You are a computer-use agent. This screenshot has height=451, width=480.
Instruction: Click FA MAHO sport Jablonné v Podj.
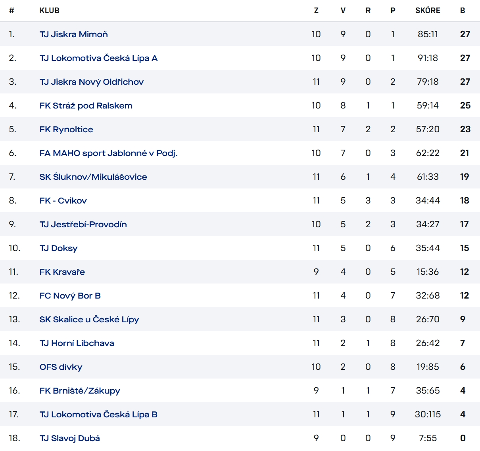[x=108, y=153]
